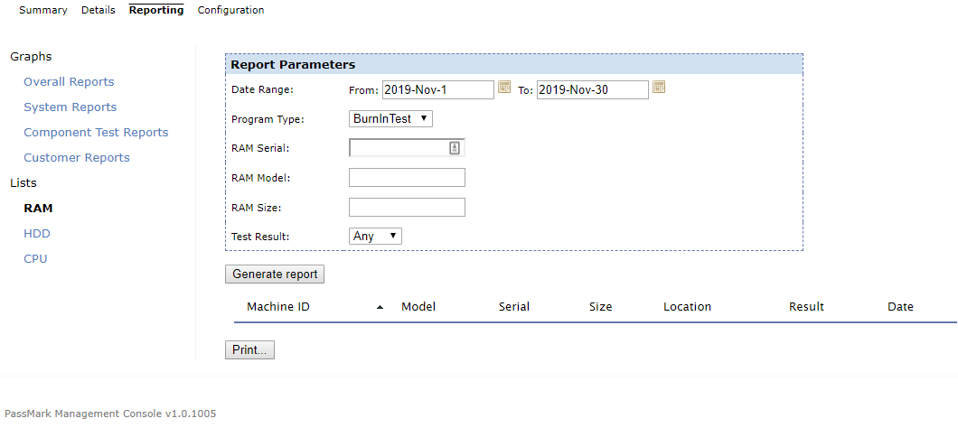Open Overall Reports link
This screenshot has height=428, width=958.
pyautogui.click(x=69, y=82)
